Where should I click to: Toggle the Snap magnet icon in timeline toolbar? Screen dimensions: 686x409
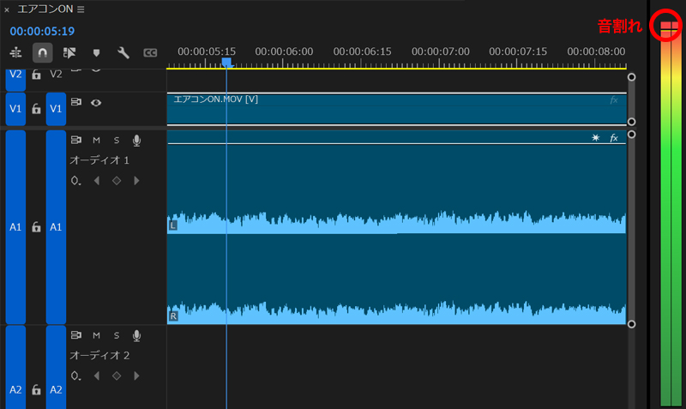tap(42, 53)
